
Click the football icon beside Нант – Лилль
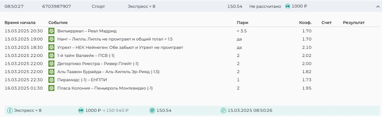(x=51, y=39)
